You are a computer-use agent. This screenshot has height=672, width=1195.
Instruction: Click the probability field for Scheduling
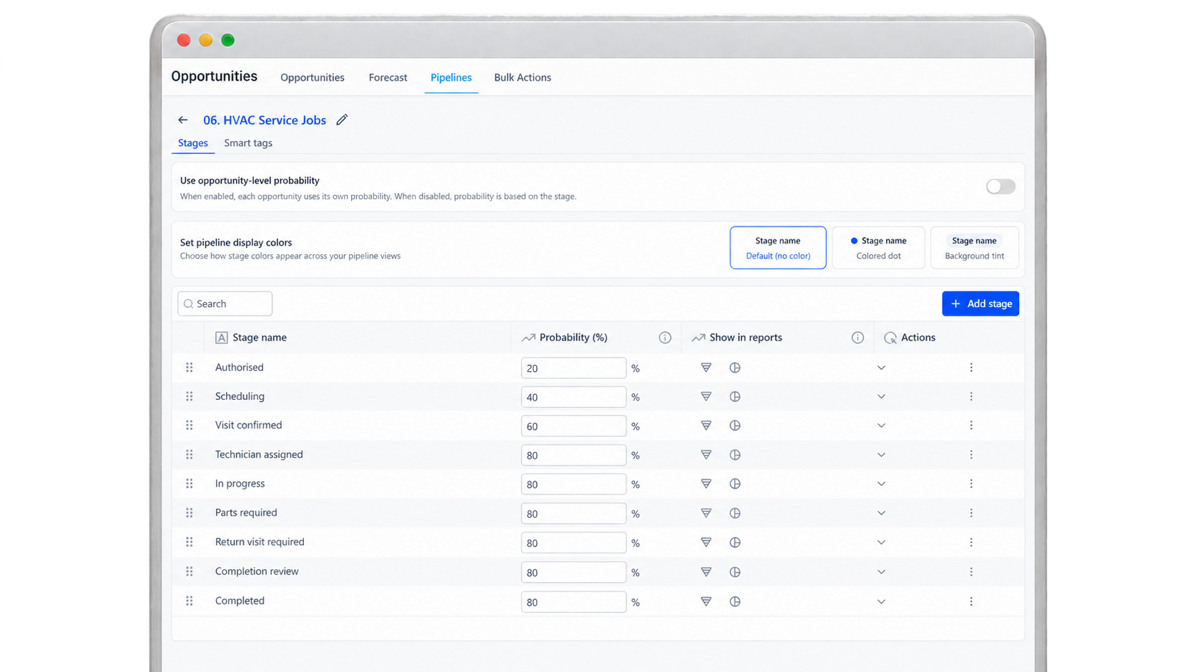[x=574, y=397]
